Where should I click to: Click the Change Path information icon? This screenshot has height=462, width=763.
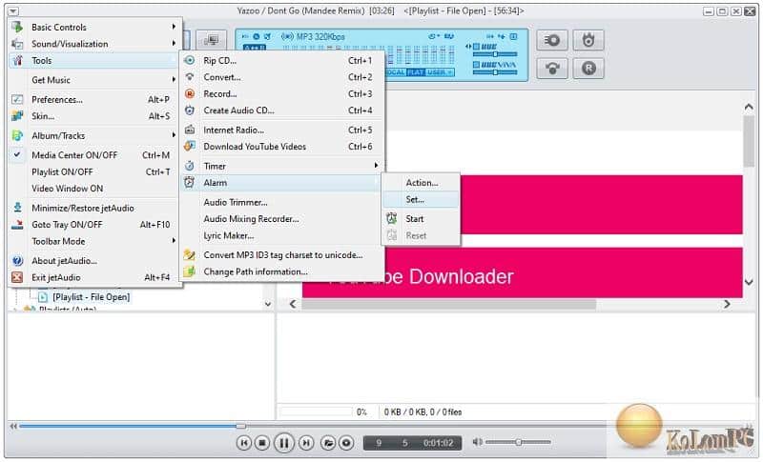pos(189,271)
